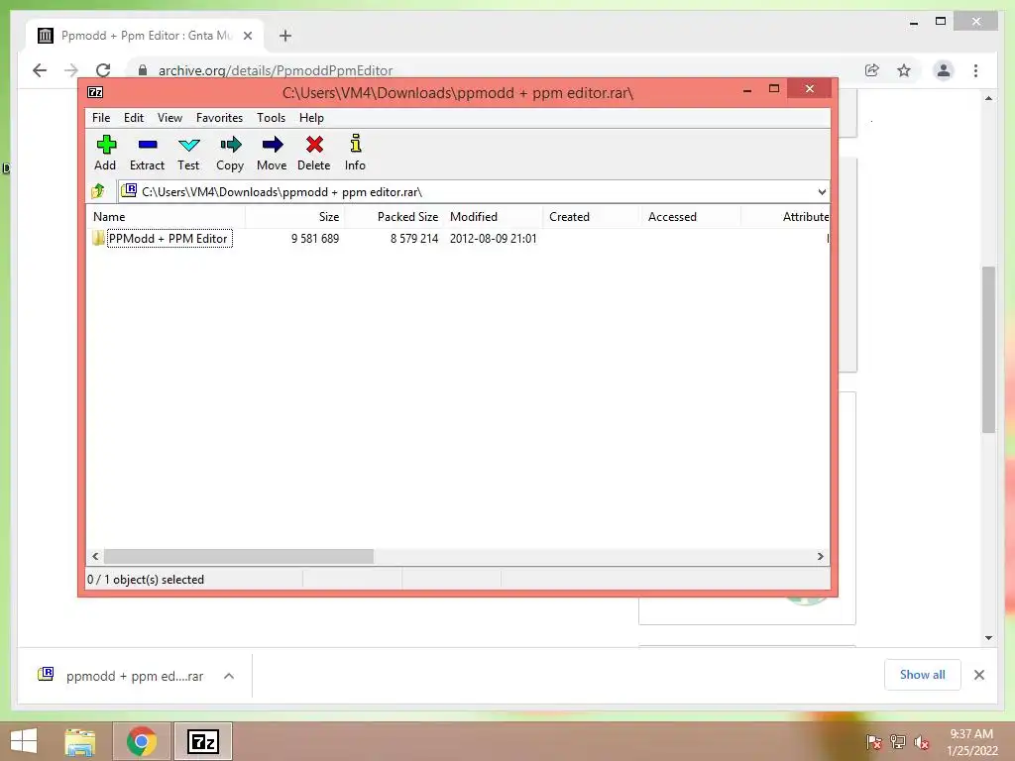Click Chrome forward navigation arrow
Image resolution: width=1015 pixels, height=761 pixels.
tap(71, 70)
